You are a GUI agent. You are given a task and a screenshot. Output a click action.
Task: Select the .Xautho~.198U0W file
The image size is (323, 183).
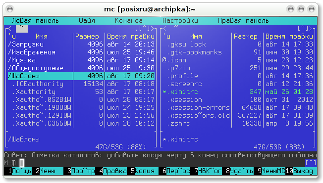[81, 107]
